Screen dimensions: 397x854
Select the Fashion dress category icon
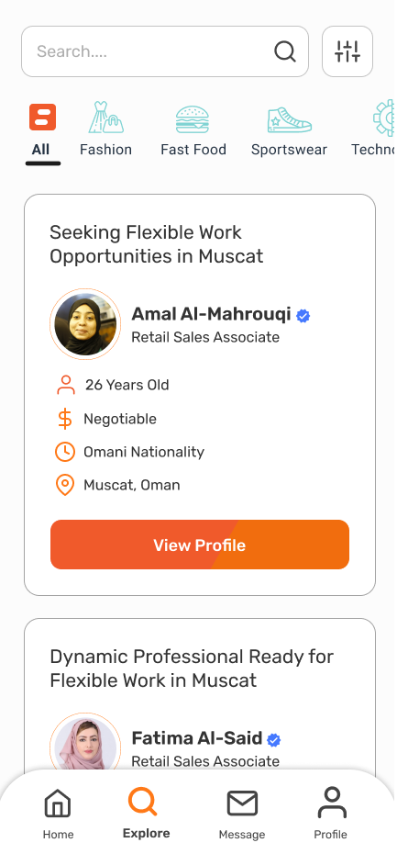coord(106,118)
